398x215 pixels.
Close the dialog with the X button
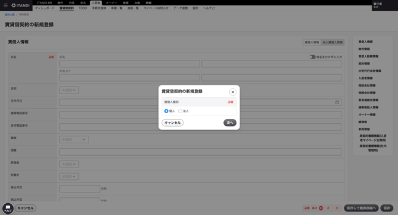(232, 92)
